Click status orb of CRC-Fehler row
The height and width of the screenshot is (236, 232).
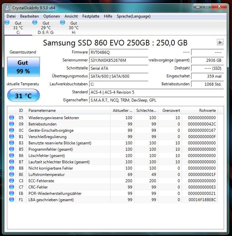[x=12, y=187]
